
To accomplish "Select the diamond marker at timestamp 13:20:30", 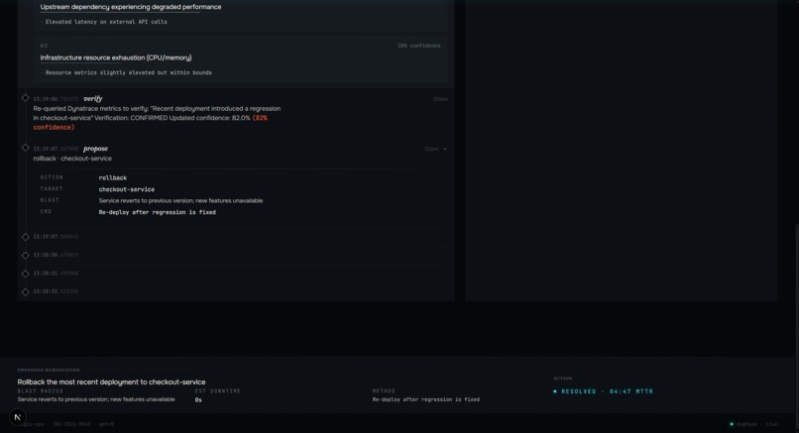I will [25, 256].
